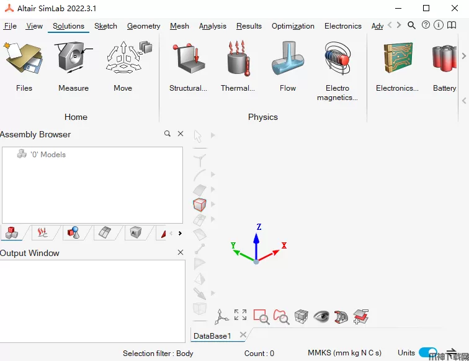Open the Electromagnetics physics solutions
Viewport: 469px width, 361px height.
(337, 71)
